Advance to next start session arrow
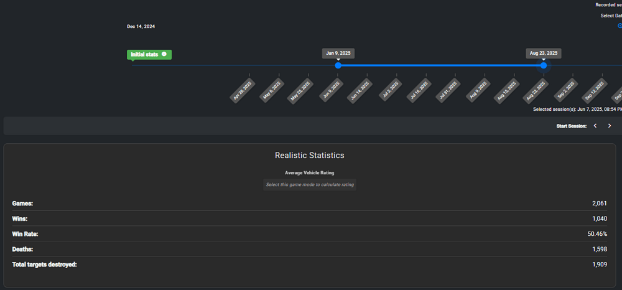622x290 pixels. coord(610,126)
